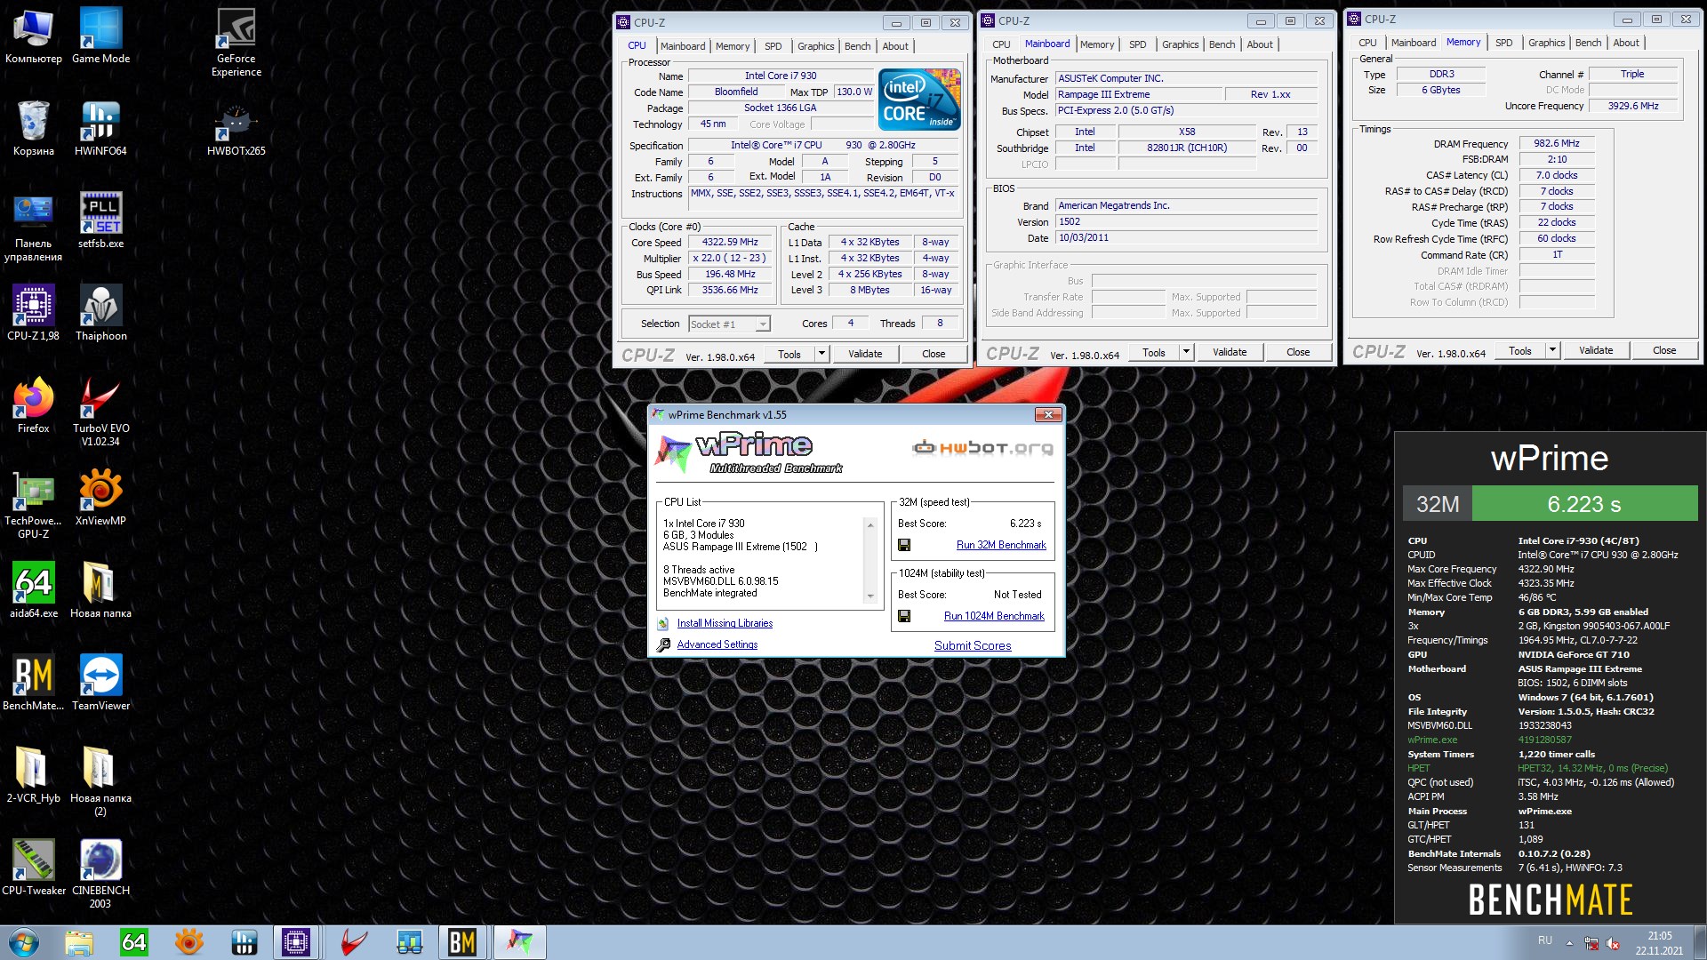Open Install Missing Libraries link

coord(725,623)
